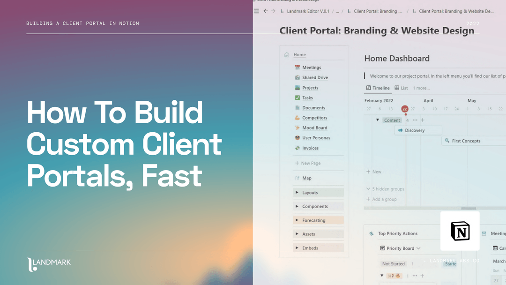Open the hamburger menu beside the breadcrumb
The image size is (506, 285).
point(256,11)
